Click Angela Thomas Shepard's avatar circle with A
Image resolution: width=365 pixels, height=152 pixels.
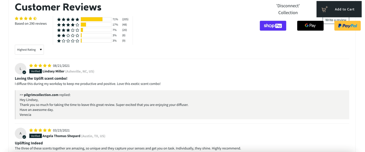(x=20, y=133)
